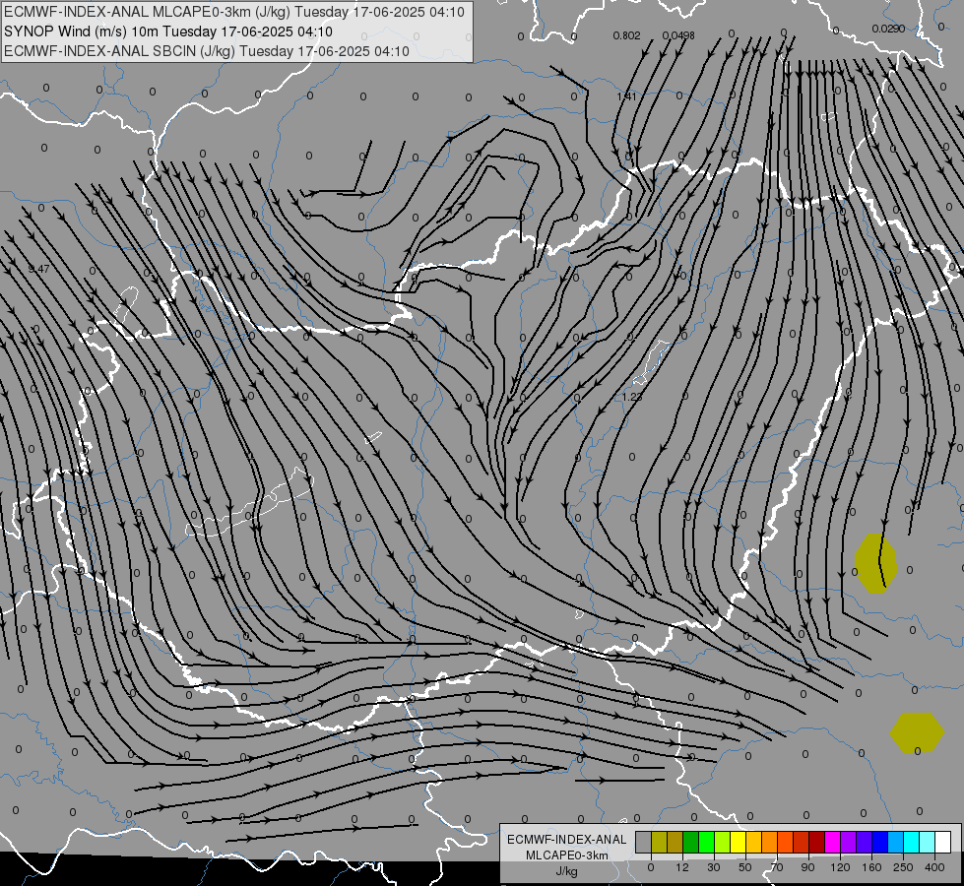This screenshot has height=886, width=964.
Task: Click the white legend swatch
Action: (943, 842)
